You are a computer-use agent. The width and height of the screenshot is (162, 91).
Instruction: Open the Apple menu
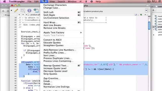[5, 2]
